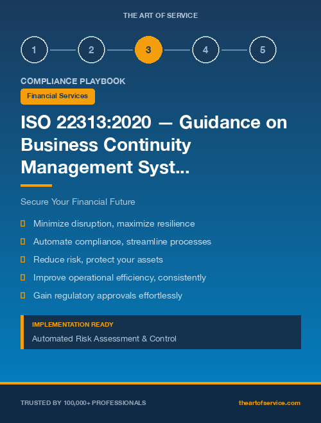The width and height of the screenshot is (321, 423).
Task: Click bullet icon beside Minimize disruption
Action: pyautogui.click(x=23, y=223)
